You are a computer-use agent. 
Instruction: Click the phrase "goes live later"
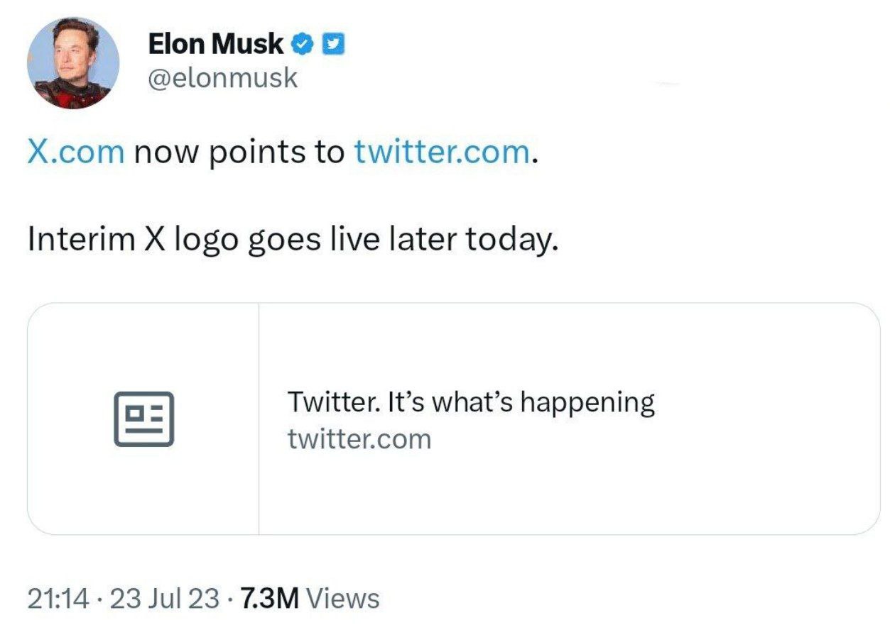[351, 240]
